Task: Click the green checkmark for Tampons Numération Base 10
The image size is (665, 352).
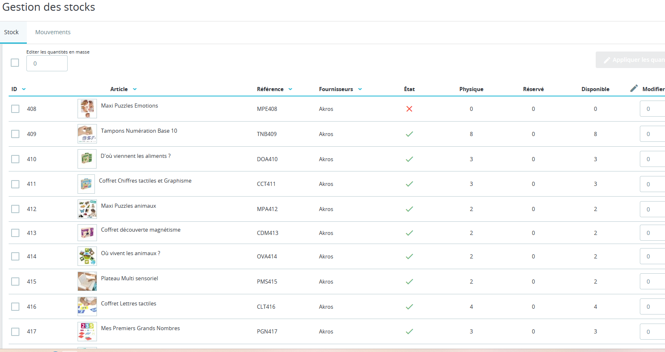Action: (409, 134)
